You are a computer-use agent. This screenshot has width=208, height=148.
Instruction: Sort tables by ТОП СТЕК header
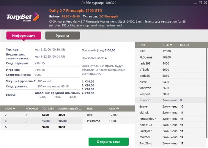(48, 109)
